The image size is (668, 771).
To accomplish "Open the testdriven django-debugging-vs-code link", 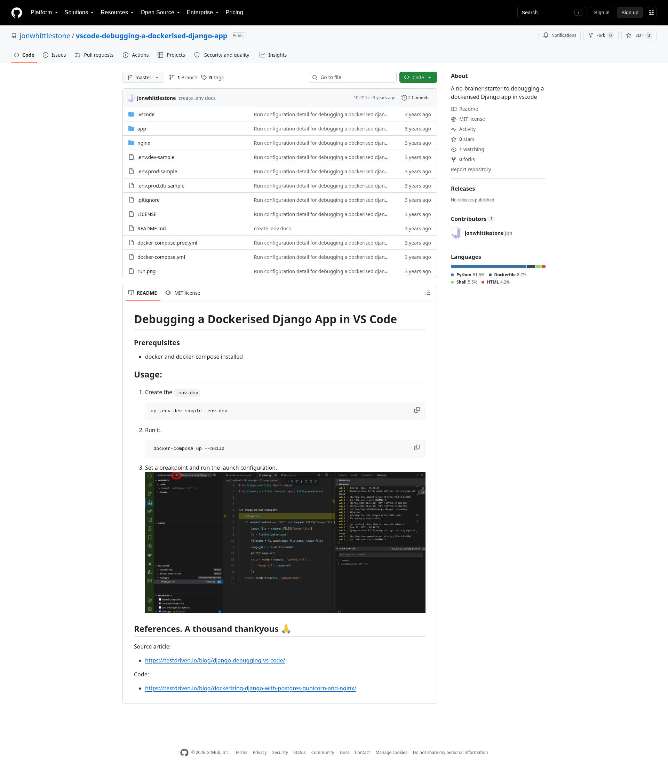I will tap(215, 660).
